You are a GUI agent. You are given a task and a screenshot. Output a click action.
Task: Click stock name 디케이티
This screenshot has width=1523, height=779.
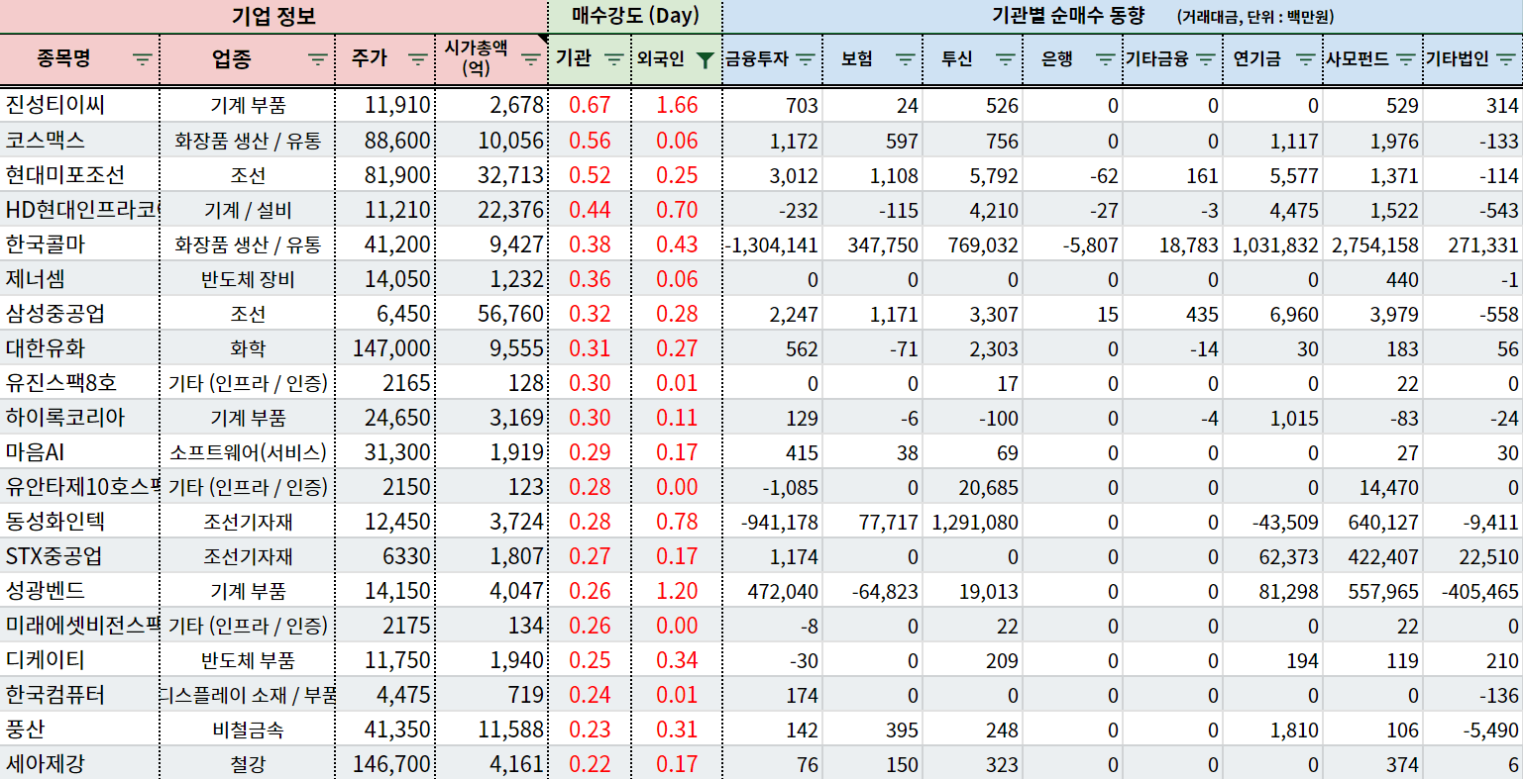tap(46, 660)
